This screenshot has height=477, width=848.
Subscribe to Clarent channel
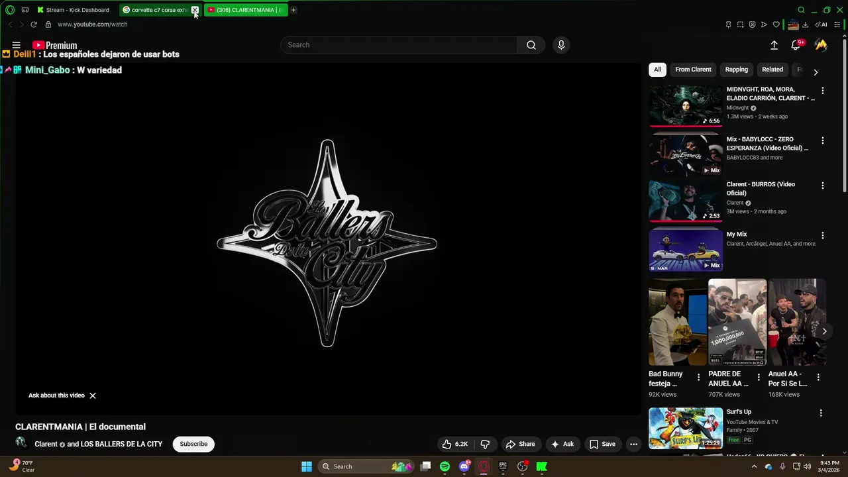[x=193, y=444]
